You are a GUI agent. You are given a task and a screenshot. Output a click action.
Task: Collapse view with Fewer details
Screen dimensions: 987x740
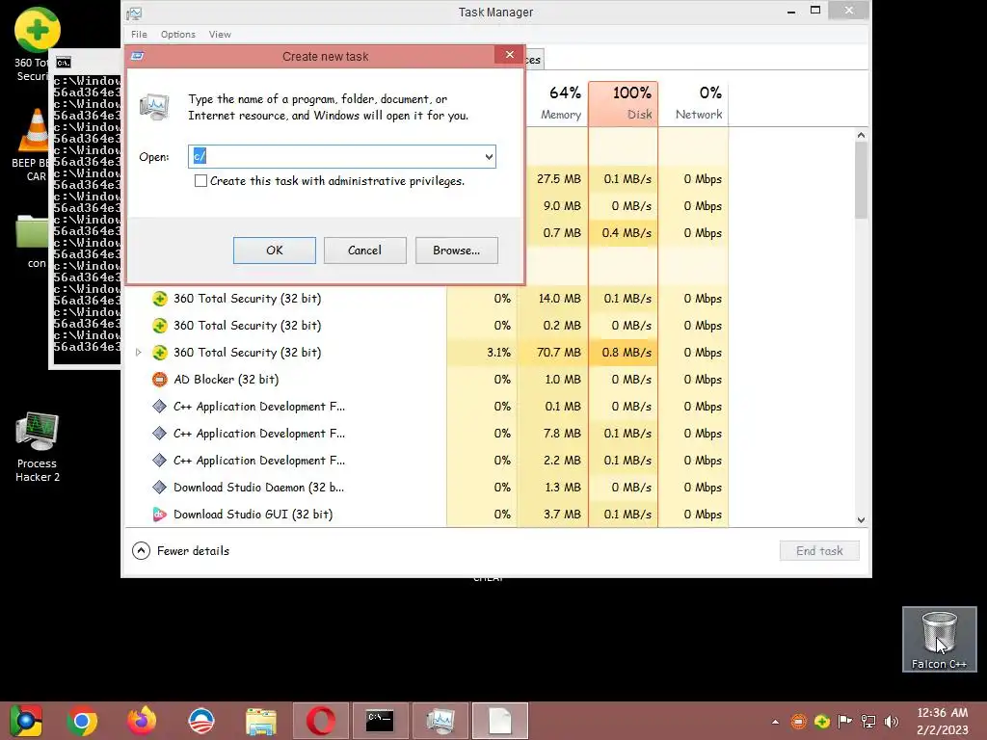click(x=180, y=551)
